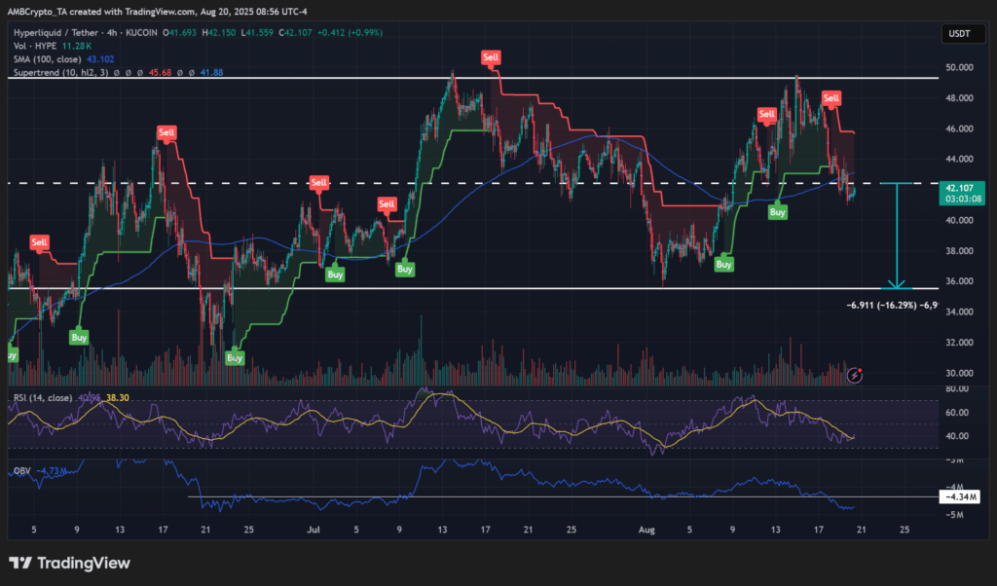Click the lightning bolt latest-updates icon

(x=855, y=374)
